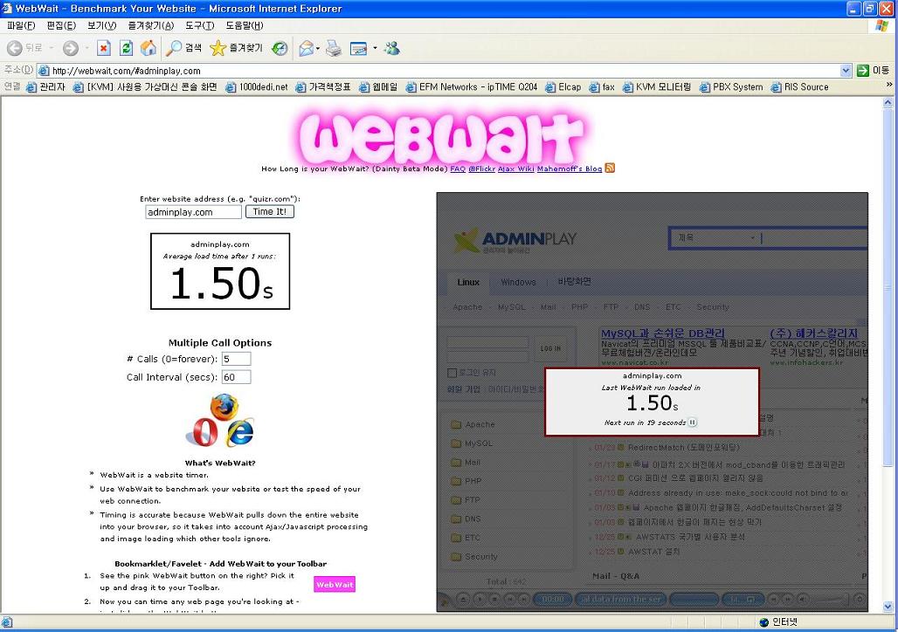The width and height of the screenshot is (898, 632).
Task: Open the RIS Source links-bar shortcut
Action: click(x=799, y=87)
